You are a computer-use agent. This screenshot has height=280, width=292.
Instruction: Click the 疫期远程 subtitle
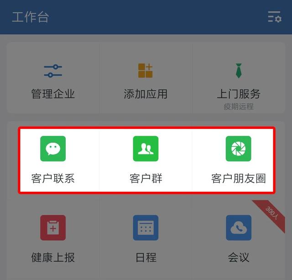click(x=239, y=106)
